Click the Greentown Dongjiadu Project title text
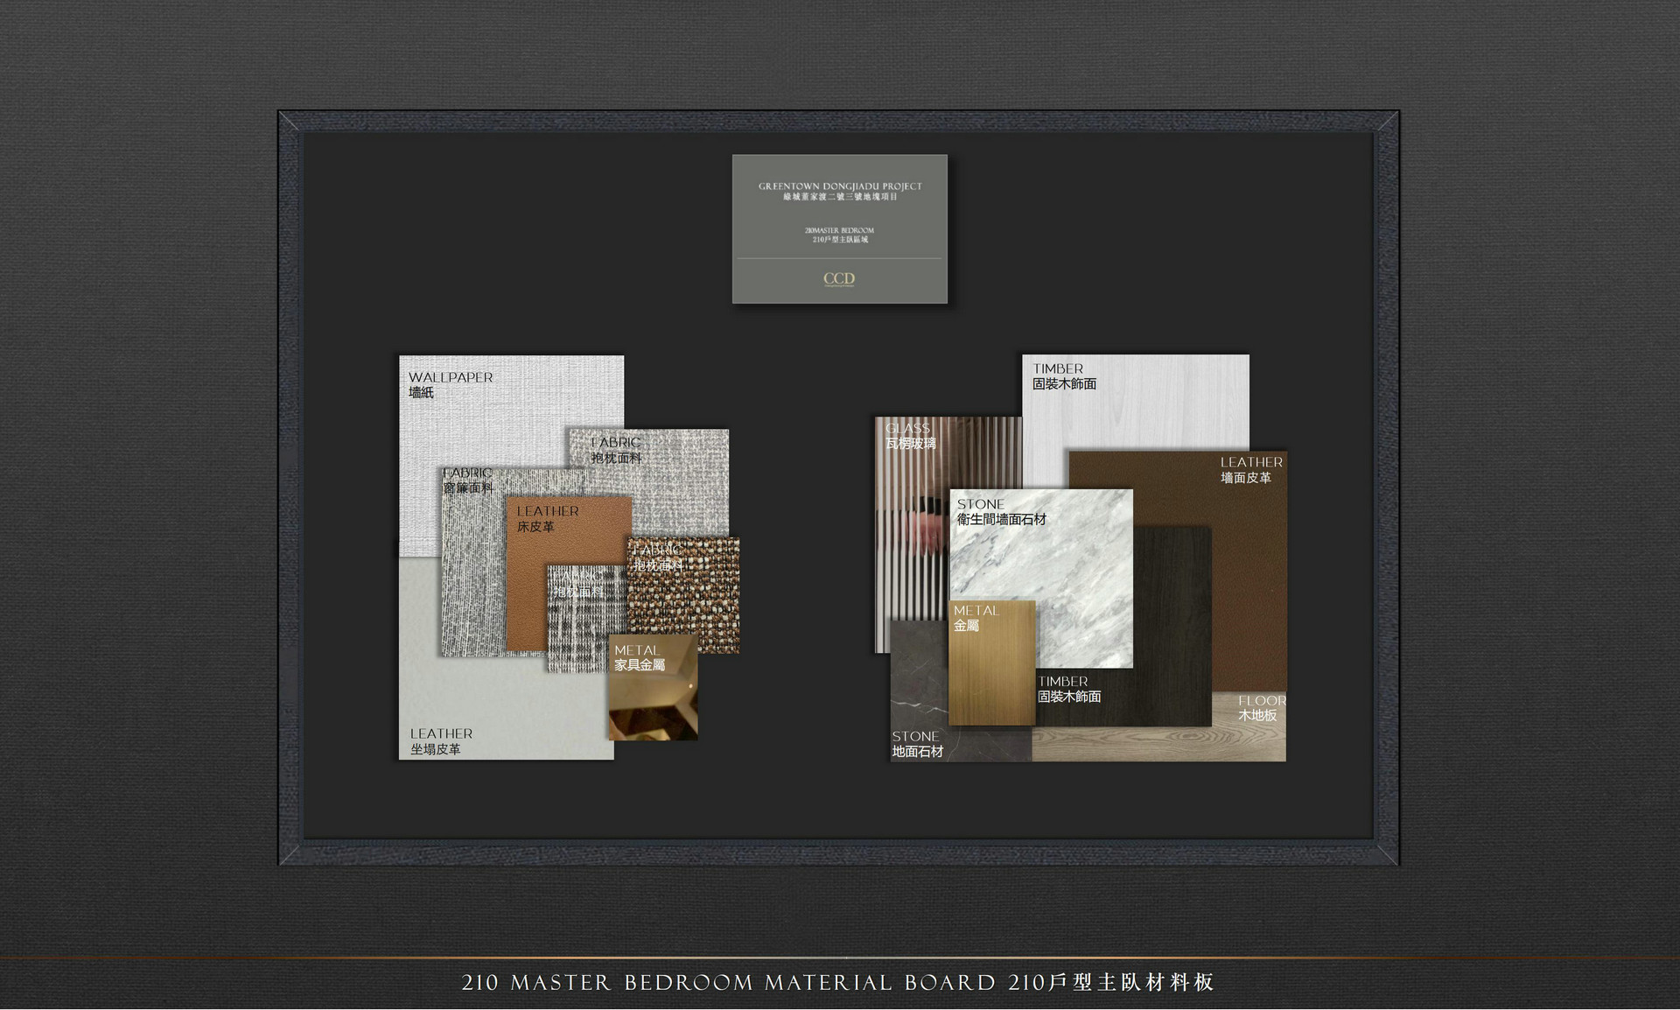Screen dimensions: 1680x1010 tap(840, 186)
